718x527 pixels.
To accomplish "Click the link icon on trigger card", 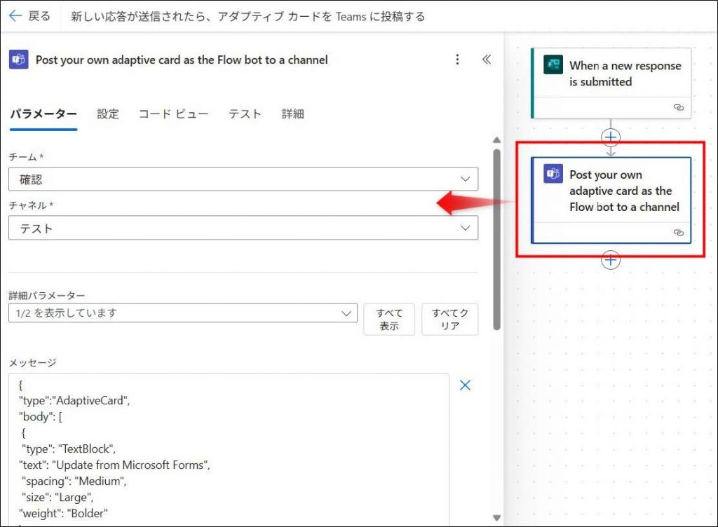I will click(679, 107).
